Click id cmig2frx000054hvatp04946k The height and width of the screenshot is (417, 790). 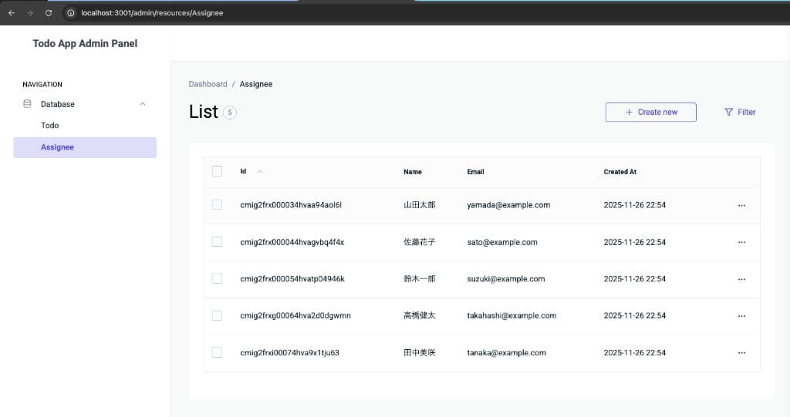pyautogui.click(x=292, y=279)
